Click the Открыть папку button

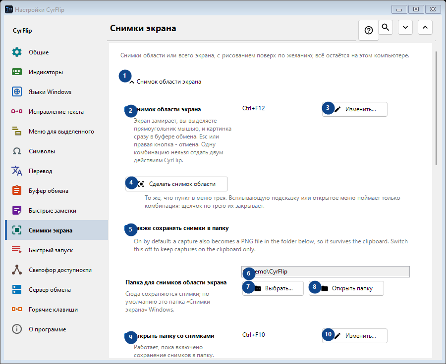[346, 288]
